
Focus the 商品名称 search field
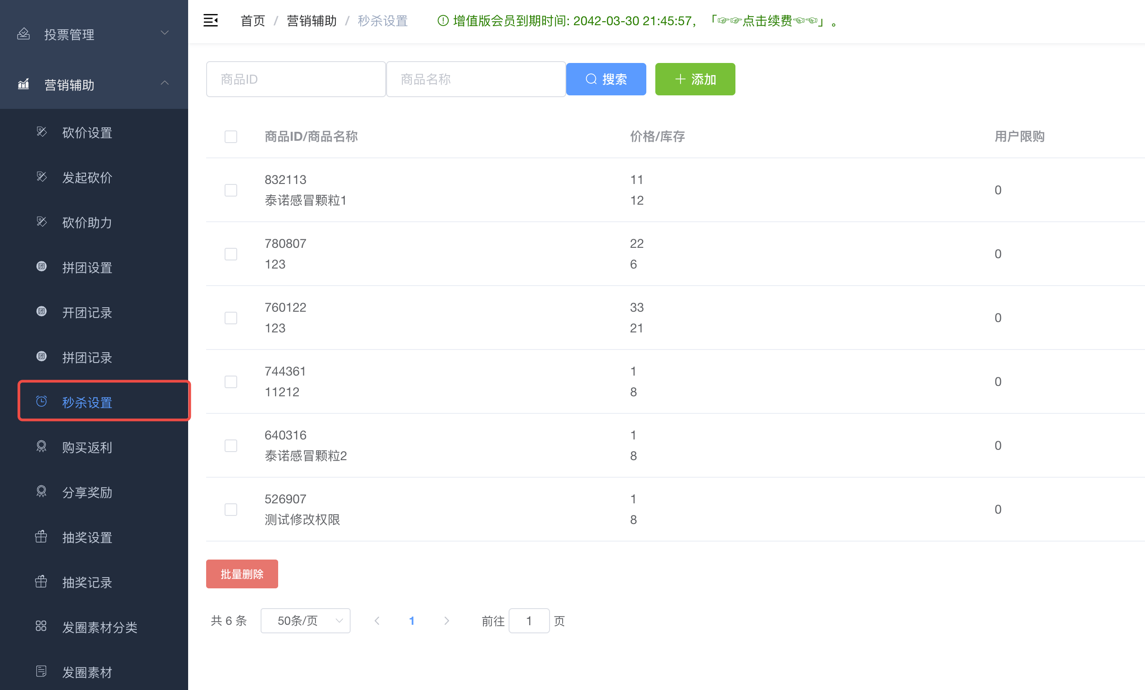(x=475, y=80)
